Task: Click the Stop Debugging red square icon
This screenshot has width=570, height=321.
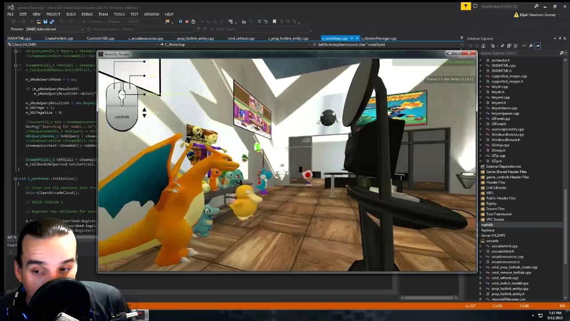Action: pyautogui.click(x=187, y=21)
